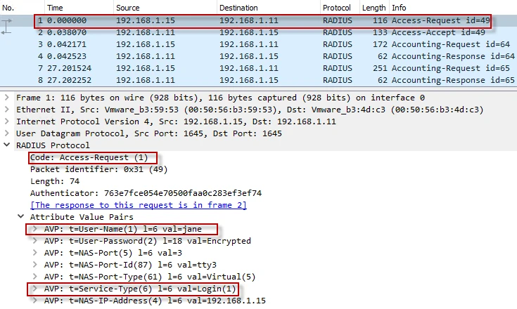Collapse the RADIUS Protocol section

[8, 145]
